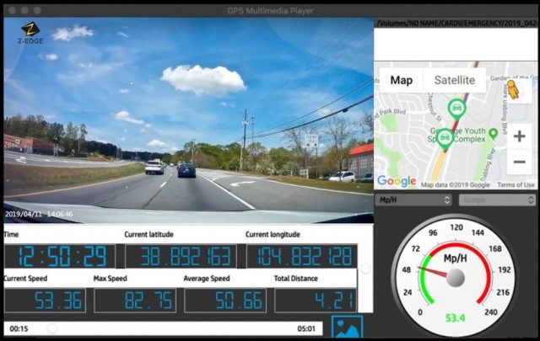Click the Google logo on map
This screenshot has height=341, width=540.
397,181
